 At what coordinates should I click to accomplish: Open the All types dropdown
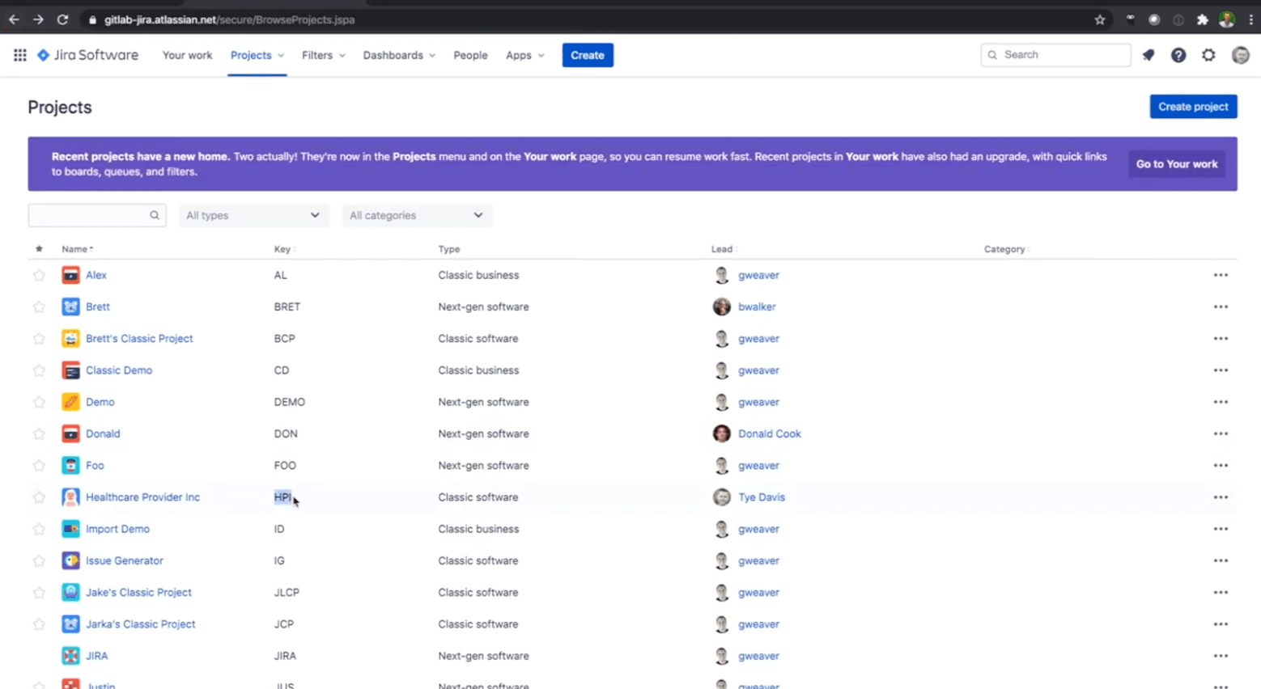[x=253, y=215]
